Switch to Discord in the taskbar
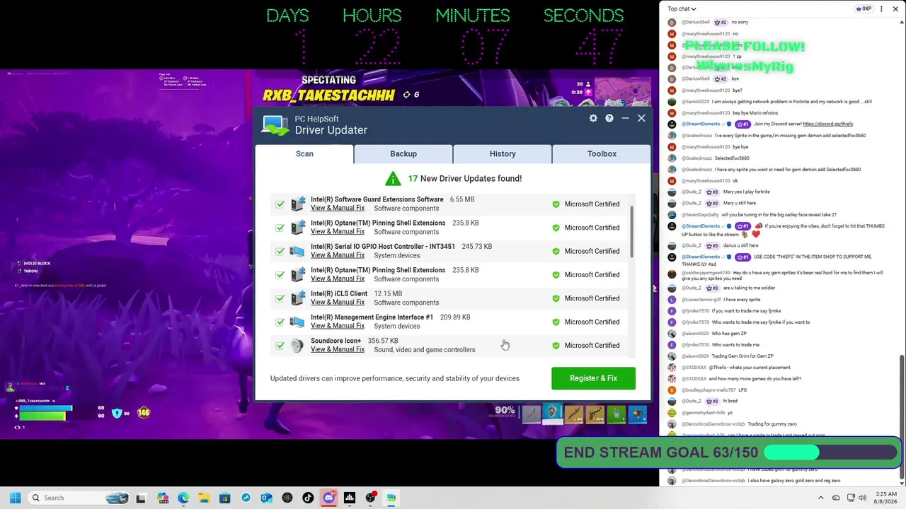Screen dimensions: 906x509 pyautogui.click(x=328, y=498)
